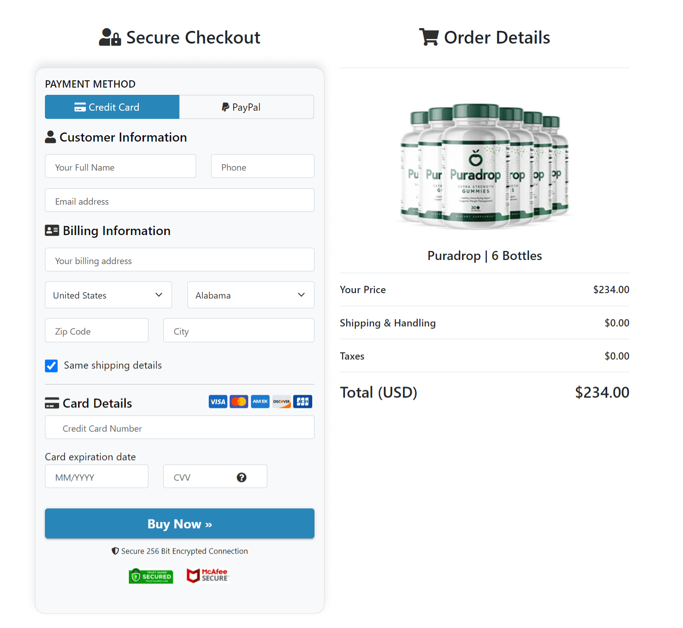Screen dimensions: 683x628
Task: Click the JCB card icon
Action: click(303, 402)
